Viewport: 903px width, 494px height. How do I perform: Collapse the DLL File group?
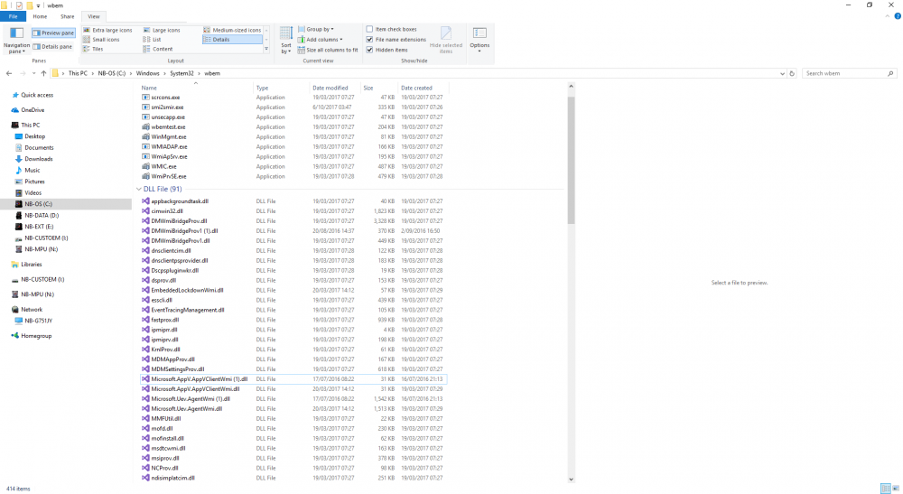tap(138, 189)
